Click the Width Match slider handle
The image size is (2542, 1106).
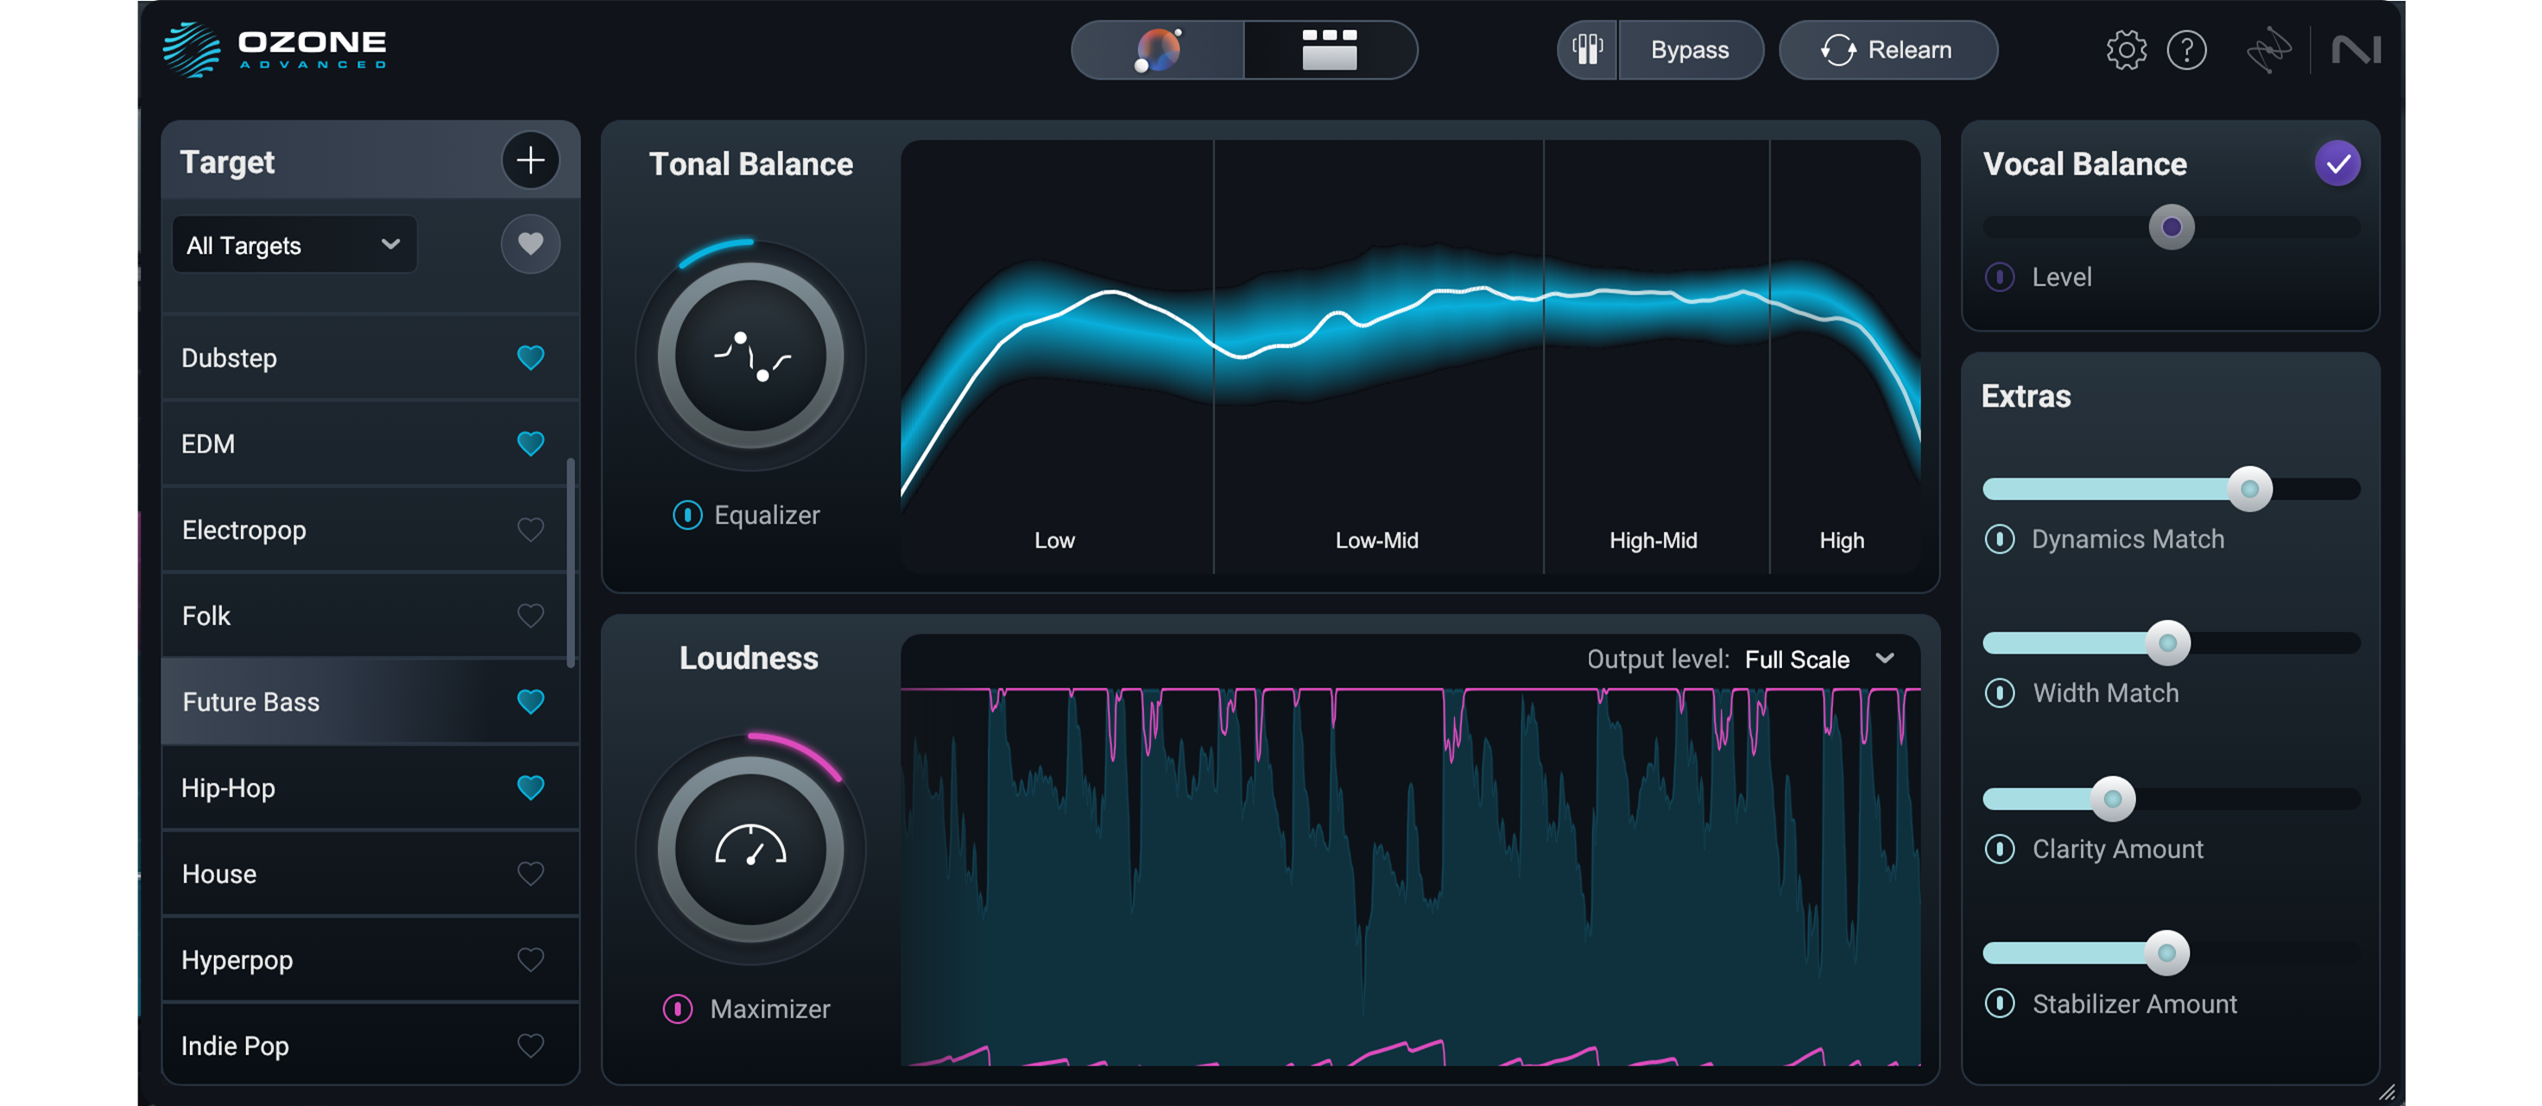(x=2167, y=643)
